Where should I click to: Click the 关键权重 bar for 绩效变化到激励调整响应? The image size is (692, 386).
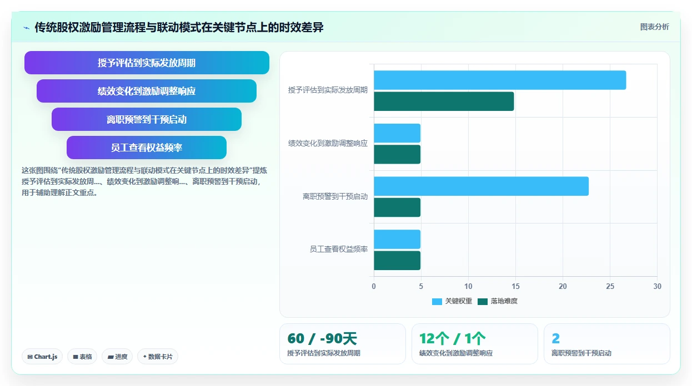(397, 133)
